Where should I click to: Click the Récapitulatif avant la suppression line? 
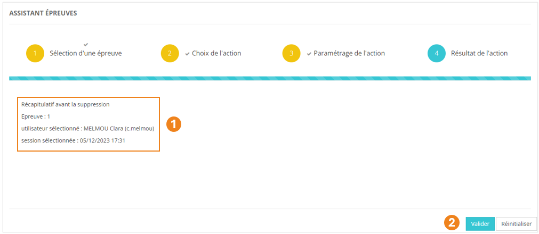(x=64, y=105)
